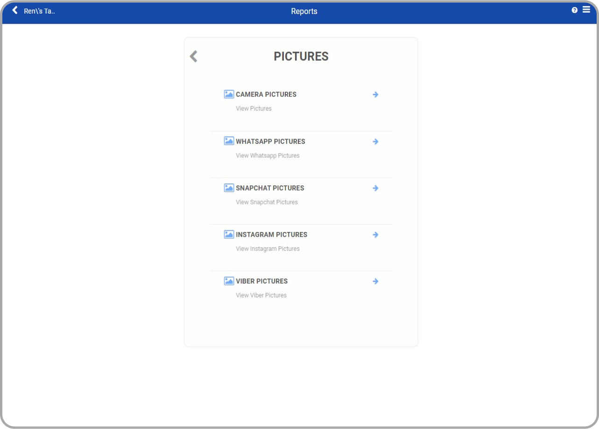Viewport: 599px width, 429px height.
Task: Click the Viber Pictures image icon
Action: click(229, 281)
